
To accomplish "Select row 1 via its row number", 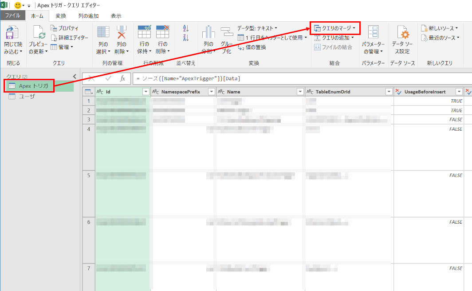I will (89, 101).
